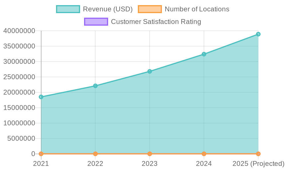Click the 5000000 y-axis label
The image size is (286, 171).
pyautogui.click(x=21, y=139)
